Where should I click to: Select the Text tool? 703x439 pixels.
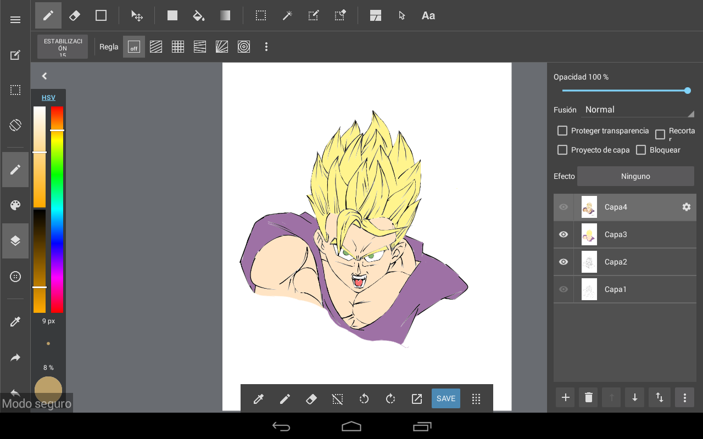click(428, 16)
